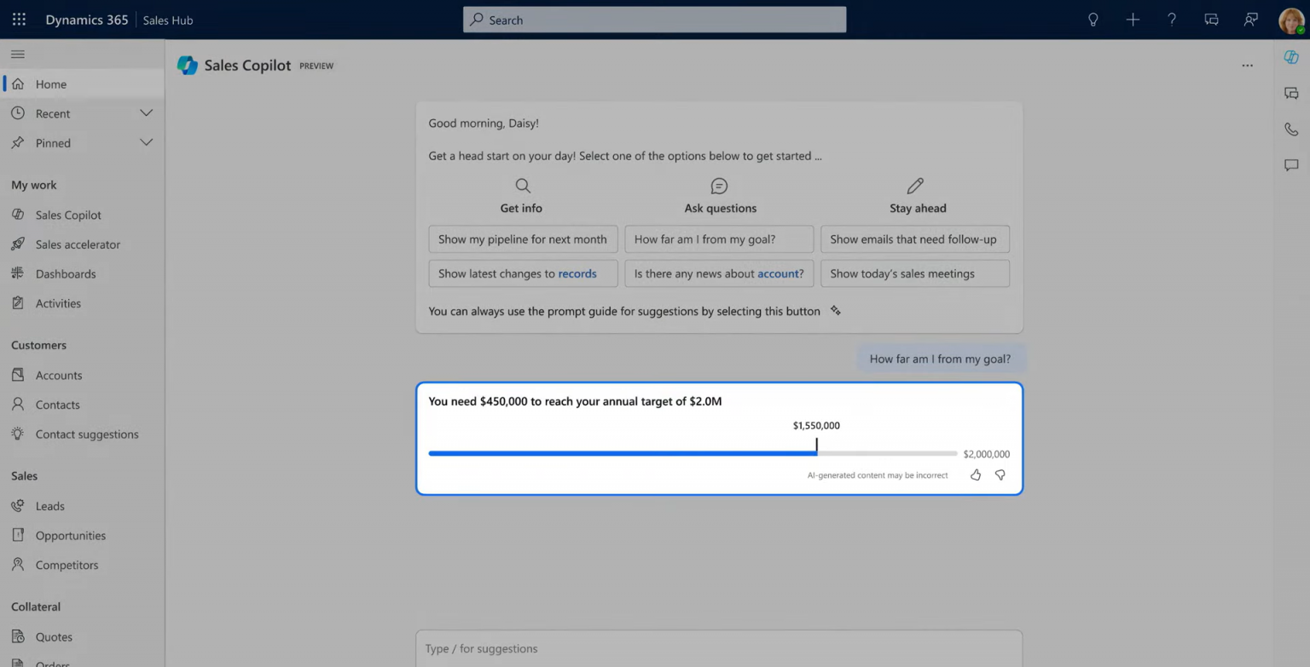Toggle thumbs up on the goal response

tap(976, 474)
